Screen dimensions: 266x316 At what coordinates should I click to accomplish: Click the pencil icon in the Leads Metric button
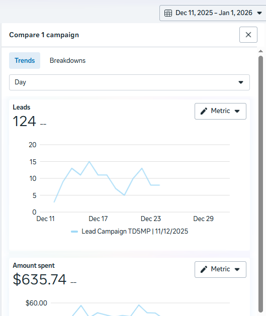(204, 111)
